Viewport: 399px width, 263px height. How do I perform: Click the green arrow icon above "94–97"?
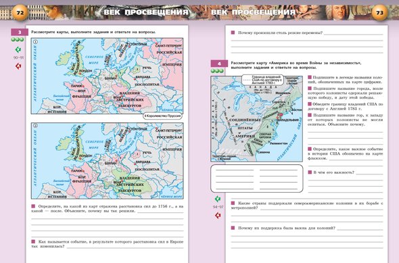[x=218, y=199]
